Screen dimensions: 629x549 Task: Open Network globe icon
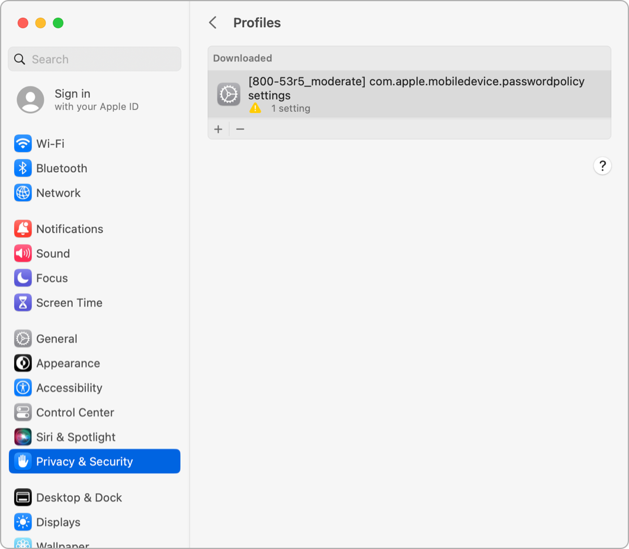pos(23,193)
